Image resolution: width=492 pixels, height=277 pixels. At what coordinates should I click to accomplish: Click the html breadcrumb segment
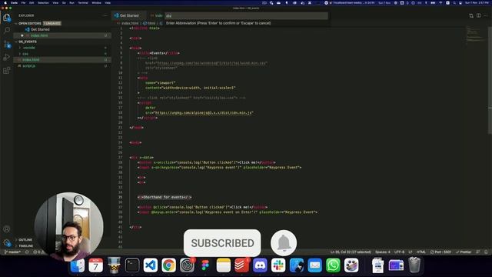click(149, 23)
